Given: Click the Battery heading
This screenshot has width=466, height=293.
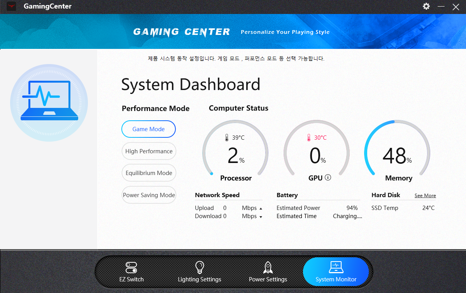Looking at the screenshot, I should coord(287,195).
